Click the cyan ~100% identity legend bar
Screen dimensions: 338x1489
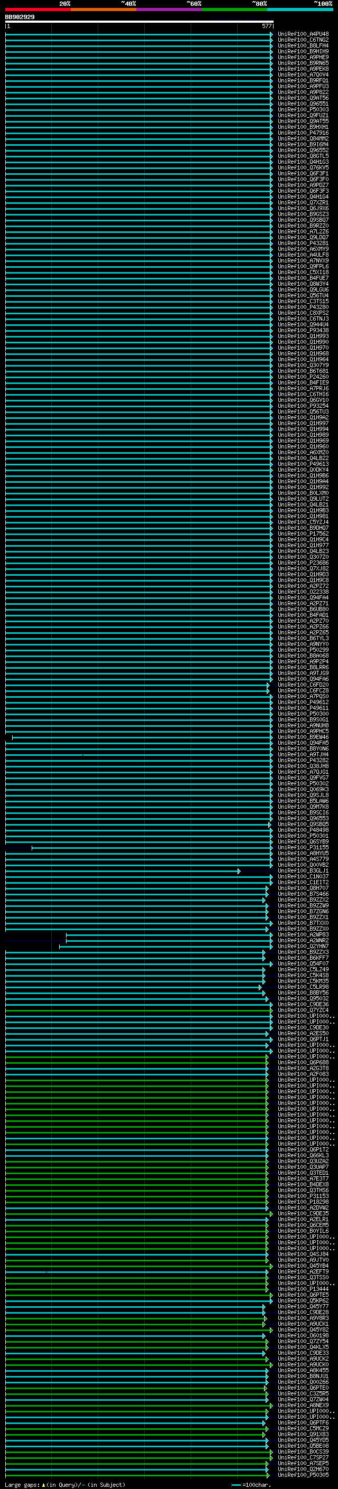pos(300,10)
